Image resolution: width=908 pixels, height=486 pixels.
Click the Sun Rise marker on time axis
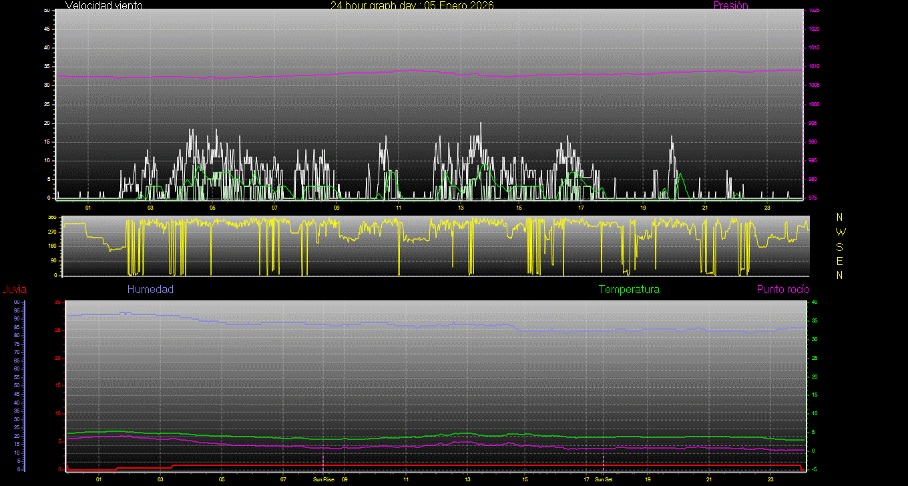tap(323, 479)
